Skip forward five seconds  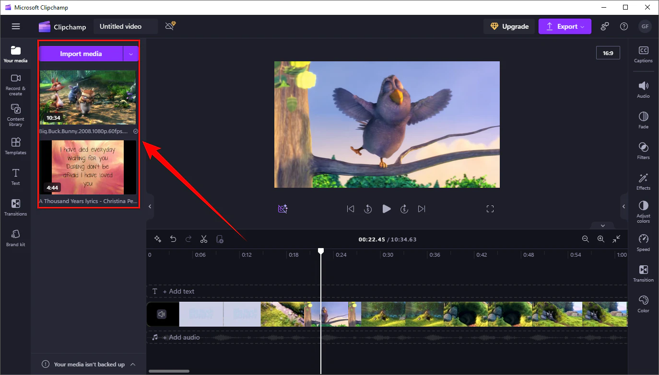(x=404, y=209)
